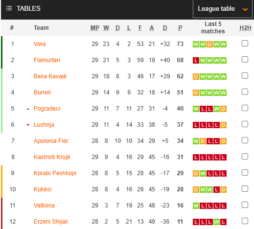Sort by the MP column header
254x229 pixels.
click(x=95, y=28)
